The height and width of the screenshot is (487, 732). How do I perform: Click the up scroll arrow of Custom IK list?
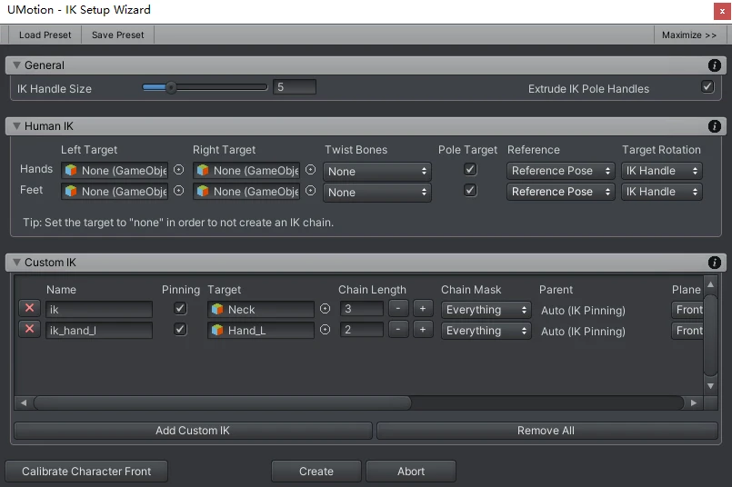coord(710,284)
